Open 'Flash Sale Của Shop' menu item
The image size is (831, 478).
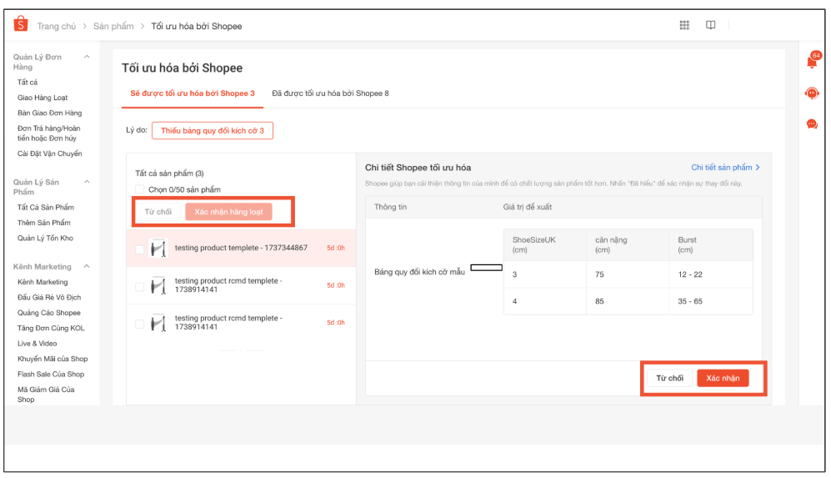[x=51, y=375]
